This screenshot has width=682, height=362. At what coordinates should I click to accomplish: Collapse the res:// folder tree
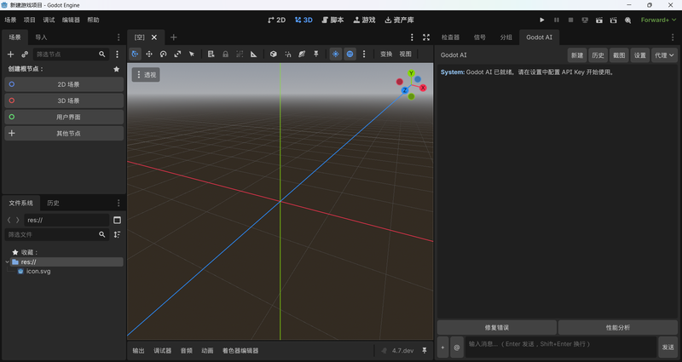[8, 261]
